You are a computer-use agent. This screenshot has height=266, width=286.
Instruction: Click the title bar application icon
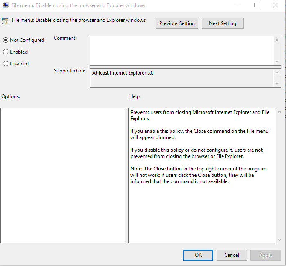click(5, 5)
